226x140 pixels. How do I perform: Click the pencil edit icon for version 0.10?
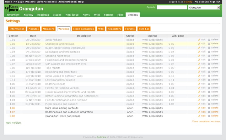click(199, 76)
